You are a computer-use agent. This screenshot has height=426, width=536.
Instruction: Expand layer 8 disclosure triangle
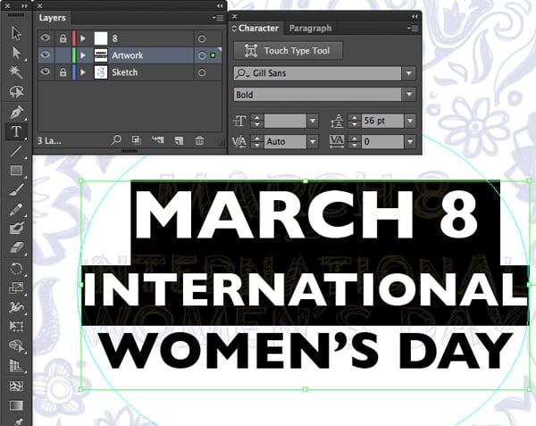pos(83,38)
